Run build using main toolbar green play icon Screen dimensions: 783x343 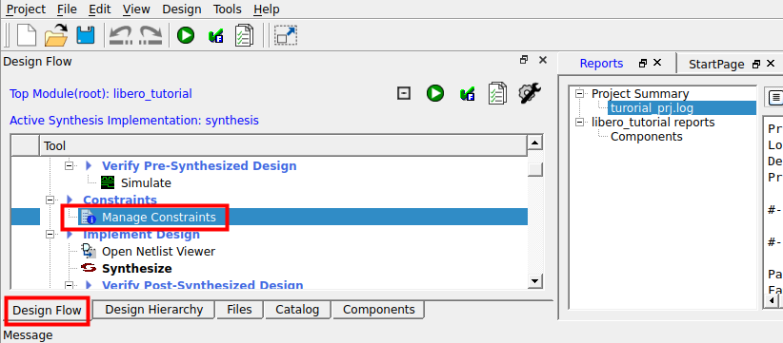(x=186, y=35)
